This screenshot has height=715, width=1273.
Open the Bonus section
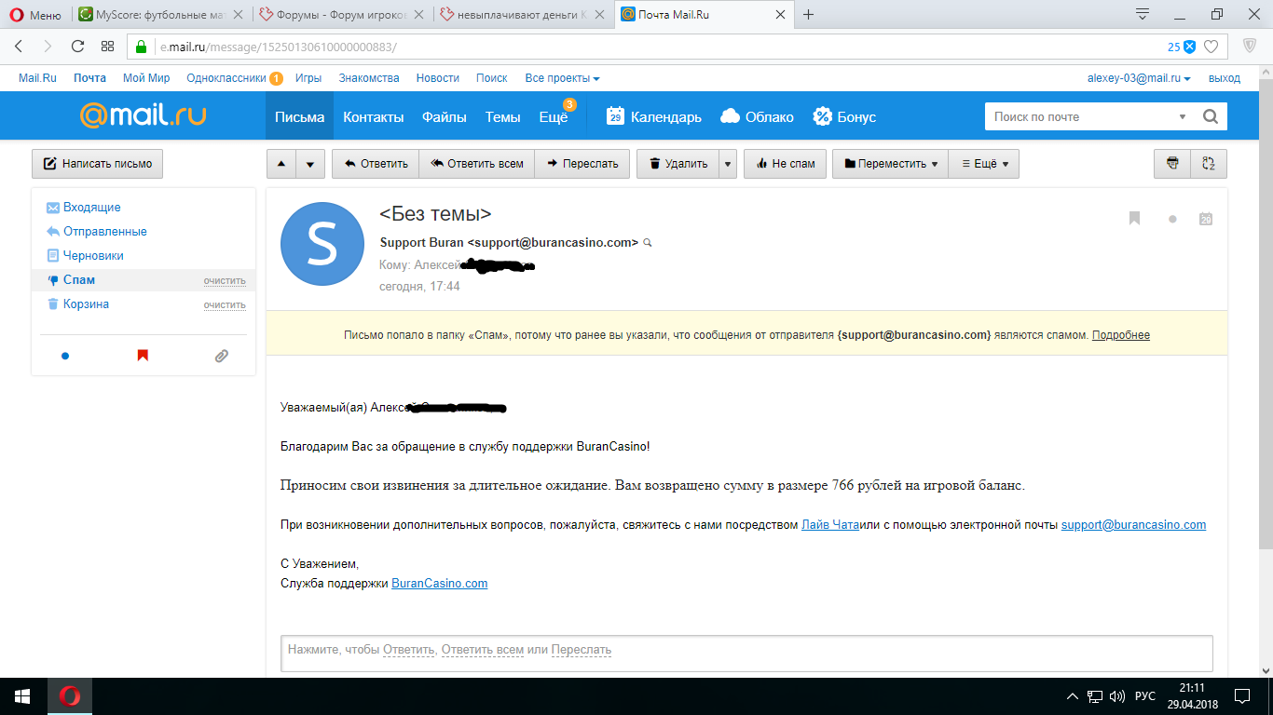click(844, 116)
